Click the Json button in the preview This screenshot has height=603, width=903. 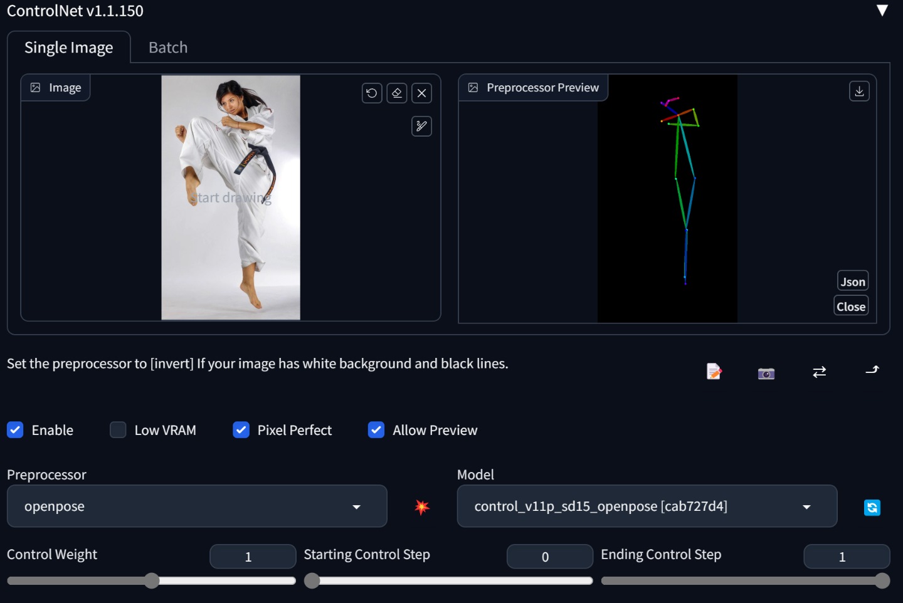coord(852,281)
